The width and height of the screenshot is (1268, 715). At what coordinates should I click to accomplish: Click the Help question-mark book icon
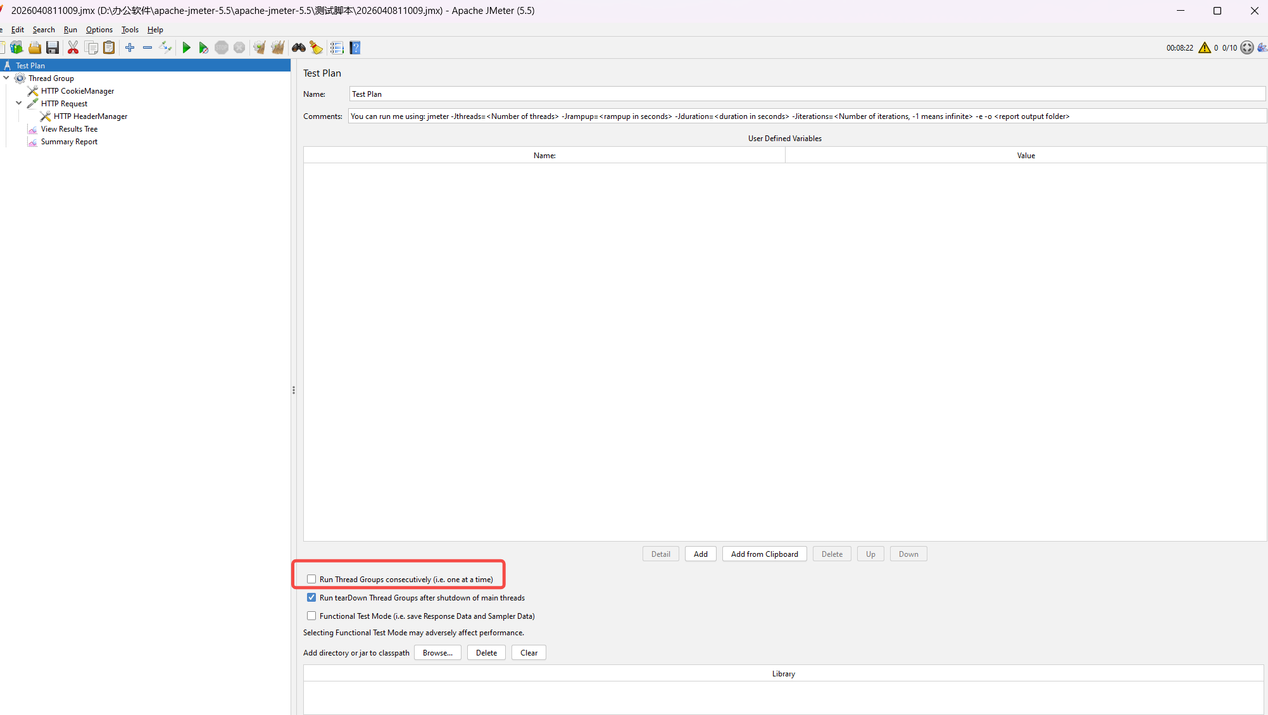point(355,47)
